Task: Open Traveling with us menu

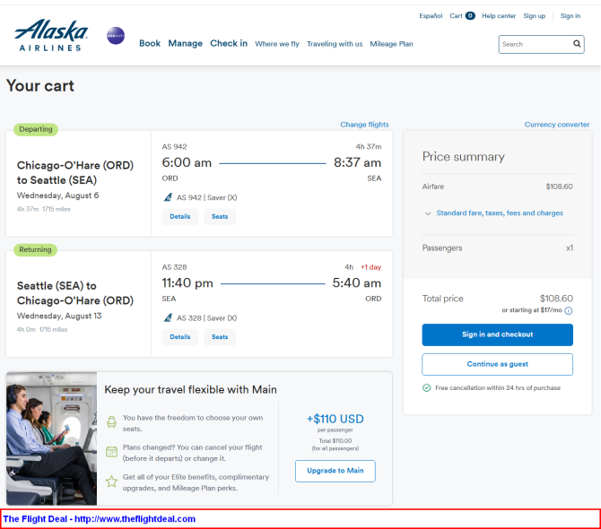Action: point(335,44)
